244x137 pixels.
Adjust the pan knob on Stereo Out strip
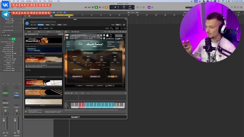coord(17,111)
